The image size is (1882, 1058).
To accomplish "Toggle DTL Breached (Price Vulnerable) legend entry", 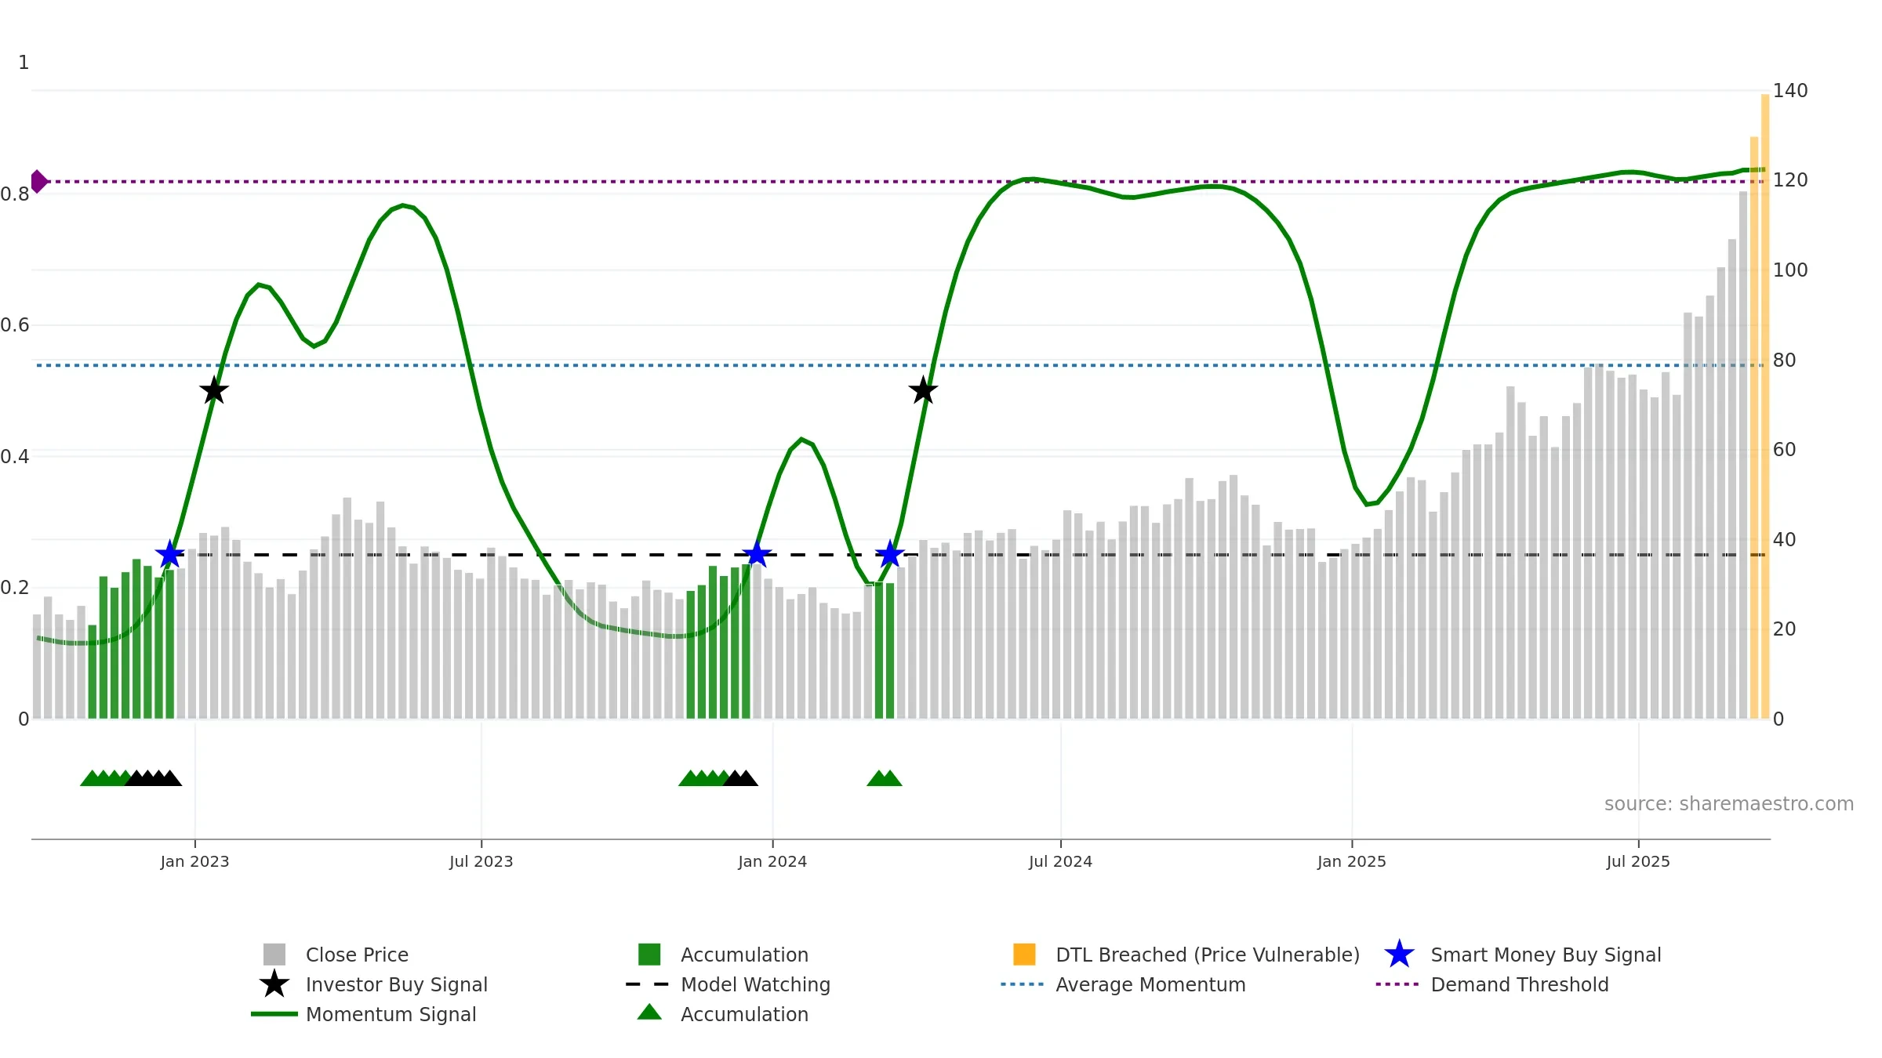I will tap(1207, 955).
